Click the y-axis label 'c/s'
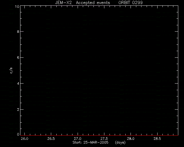The height and width of the screenshot is (147, 184). coord(11,71)
